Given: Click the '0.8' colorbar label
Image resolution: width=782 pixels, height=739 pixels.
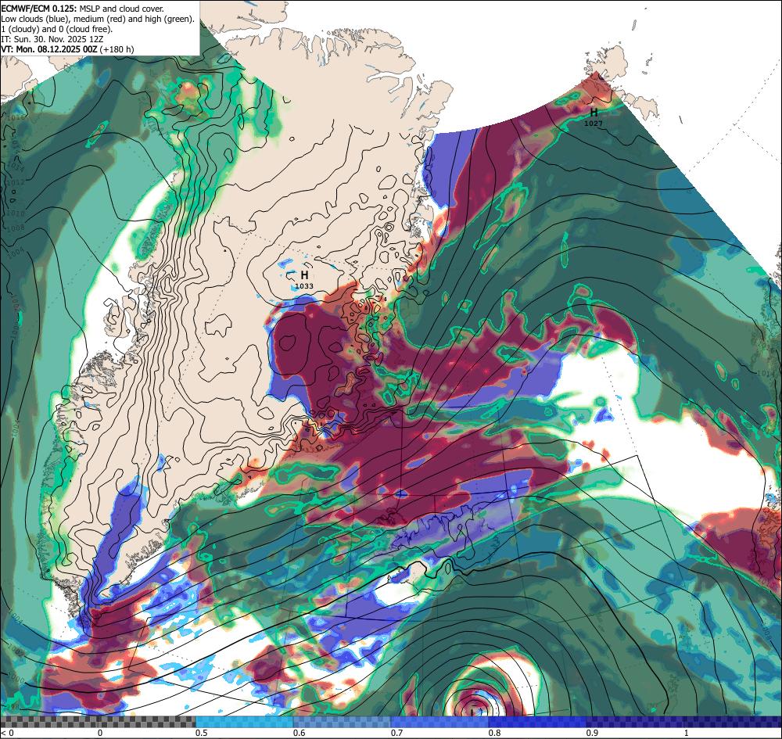Looking at the screenshot, I should [x=495, y=733].
